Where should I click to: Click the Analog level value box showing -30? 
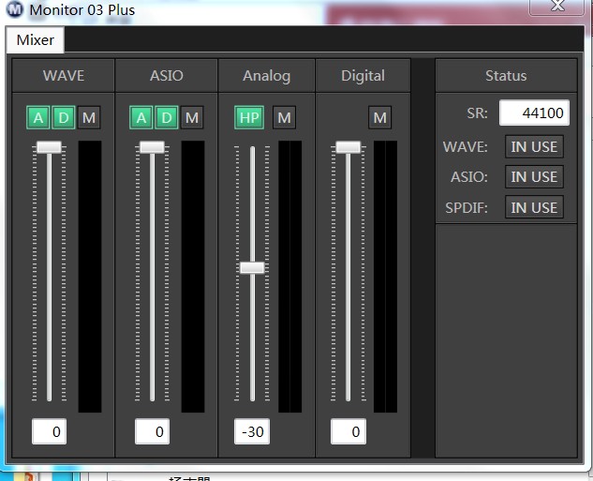click(251, 432)
